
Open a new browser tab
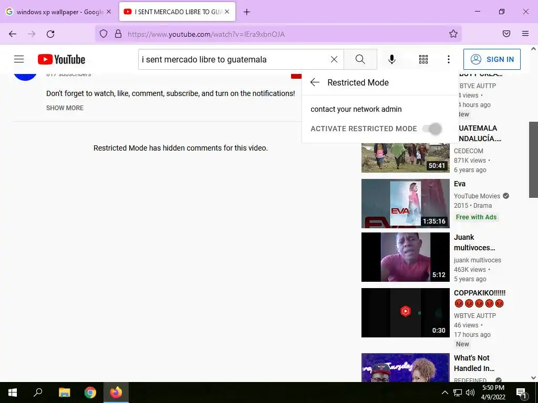(x=247, y=12)
